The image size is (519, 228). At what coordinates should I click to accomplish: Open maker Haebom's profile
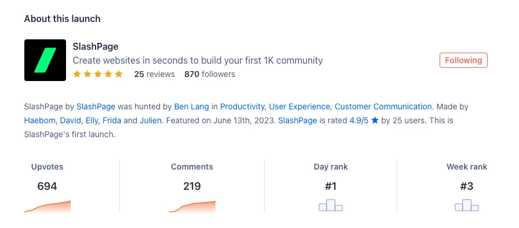click(x=39, y=120)
